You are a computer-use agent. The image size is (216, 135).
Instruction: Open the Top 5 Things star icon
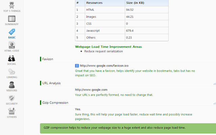pyautogui.click(x=12, y=5)
